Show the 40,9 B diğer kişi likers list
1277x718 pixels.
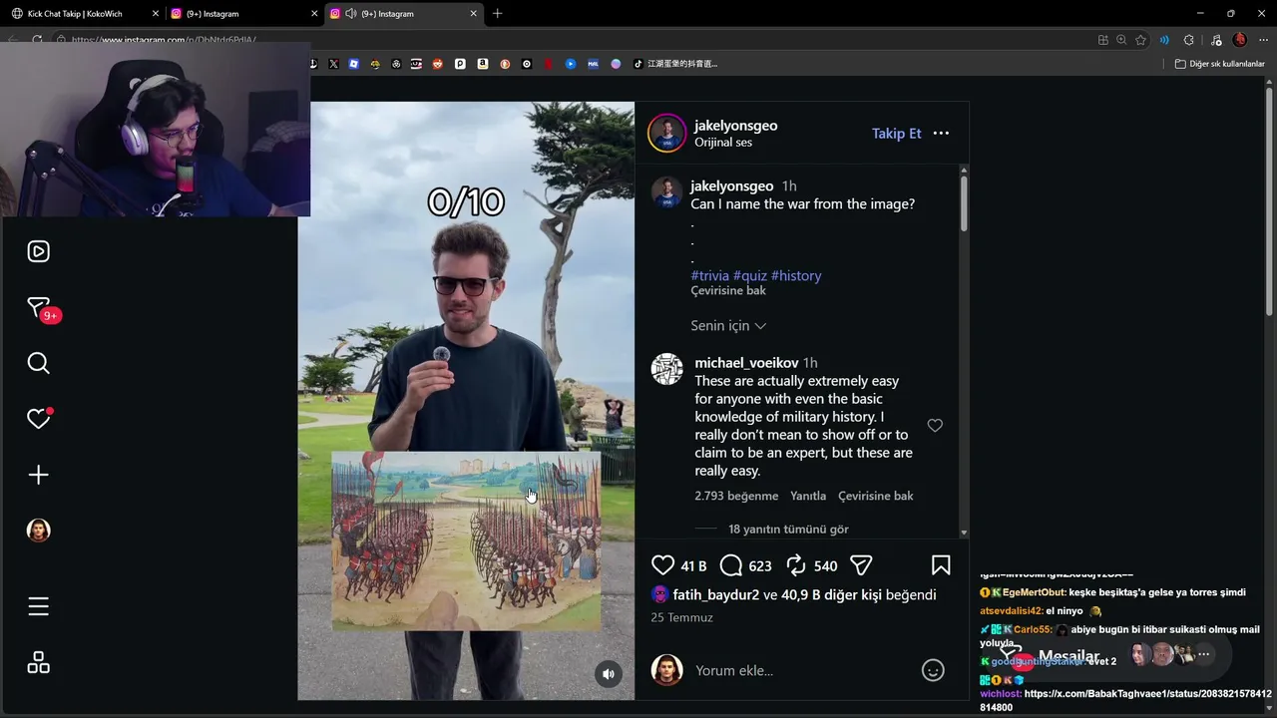click(832, 594)
